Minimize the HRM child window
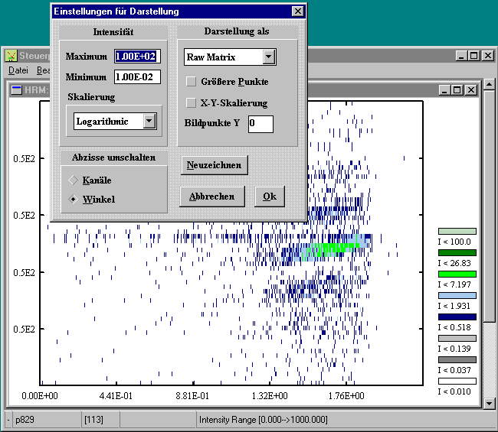This screenshot has height=432, width=498. click(x=444, y=90)
